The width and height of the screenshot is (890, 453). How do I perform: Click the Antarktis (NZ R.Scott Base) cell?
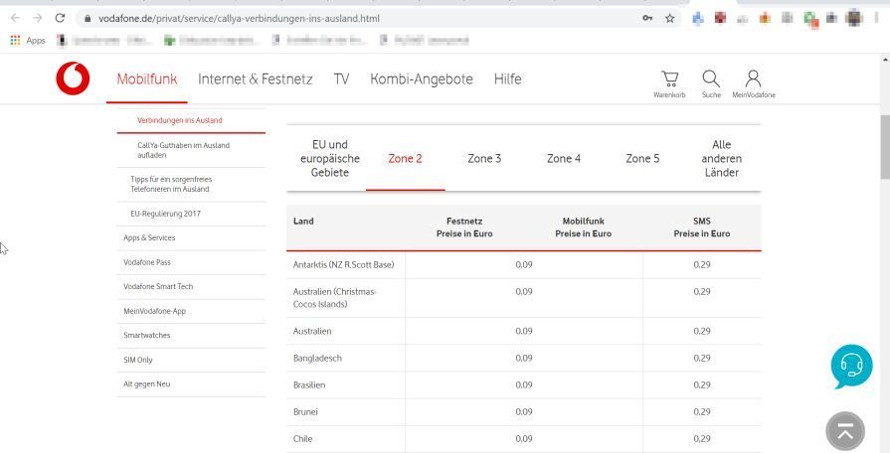(x=346, y=265)
